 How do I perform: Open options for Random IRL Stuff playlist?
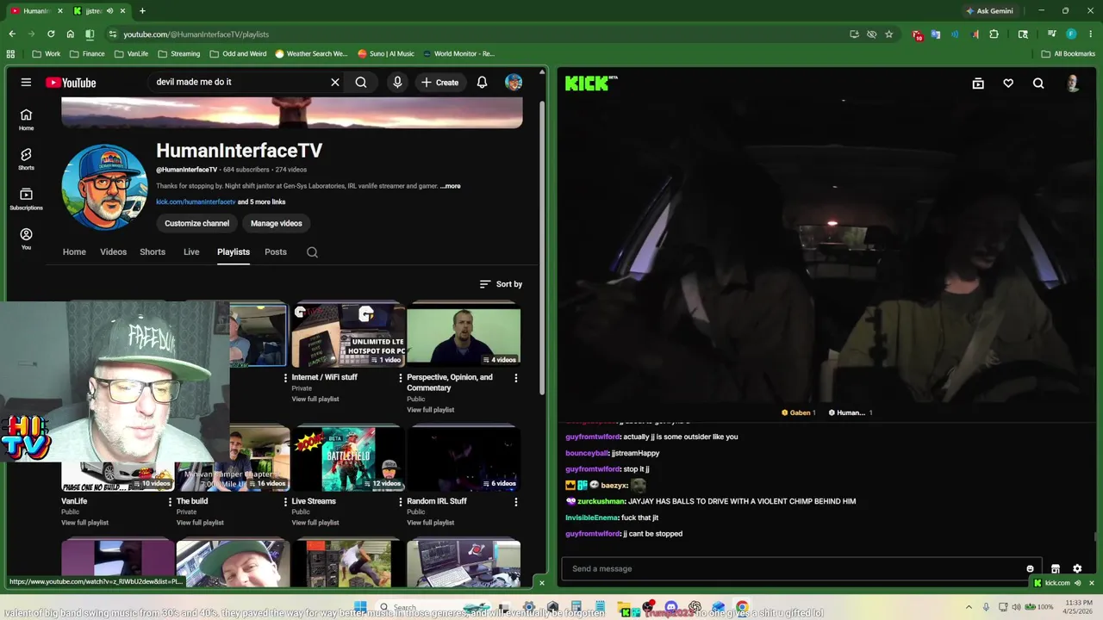515,502
